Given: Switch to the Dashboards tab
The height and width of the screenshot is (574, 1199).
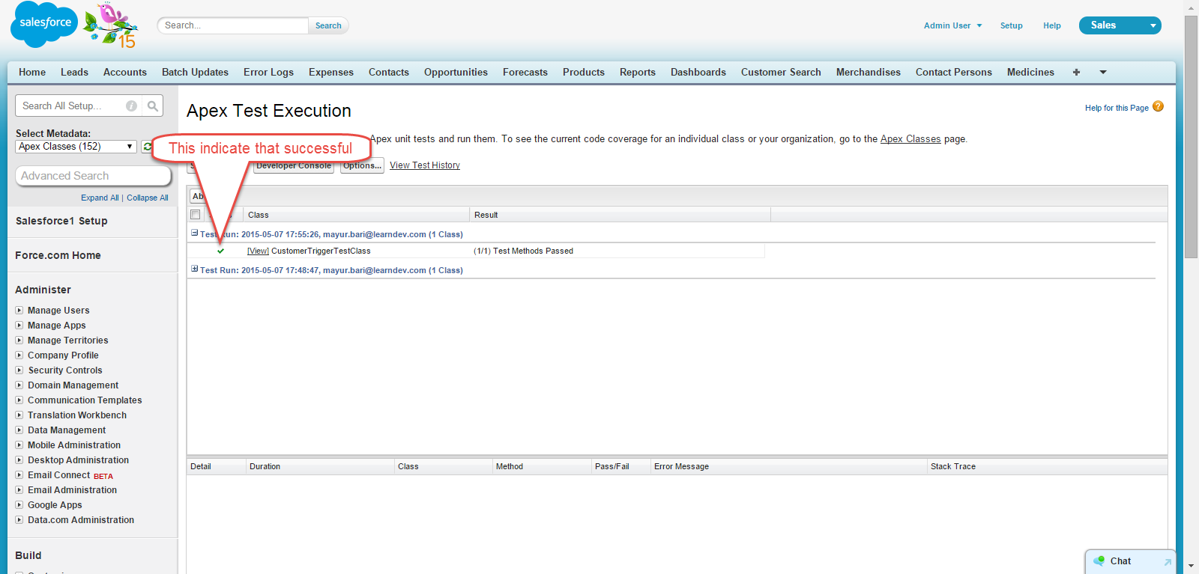Looking at the screenshot, I should pos(698,73).
